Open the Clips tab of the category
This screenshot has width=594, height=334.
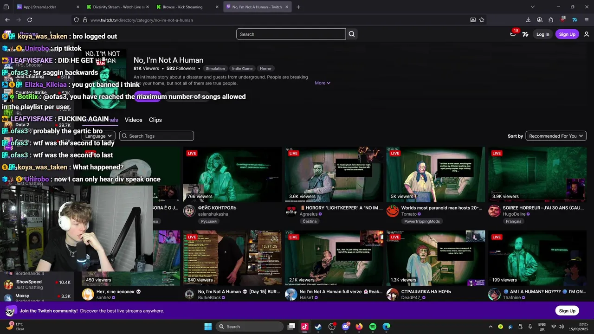point(155,120)
